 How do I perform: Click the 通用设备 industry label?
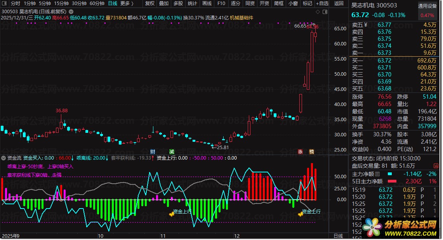tap(427, 6)
